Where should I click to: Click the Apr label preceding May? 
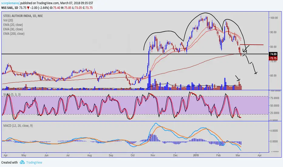(x=5, y=155)
